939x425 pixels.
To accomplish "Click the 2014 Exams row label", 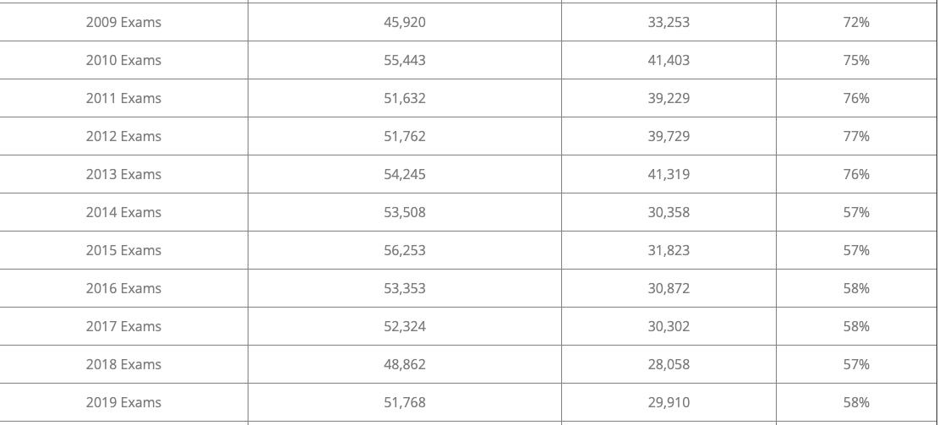I will click(123, 212).
